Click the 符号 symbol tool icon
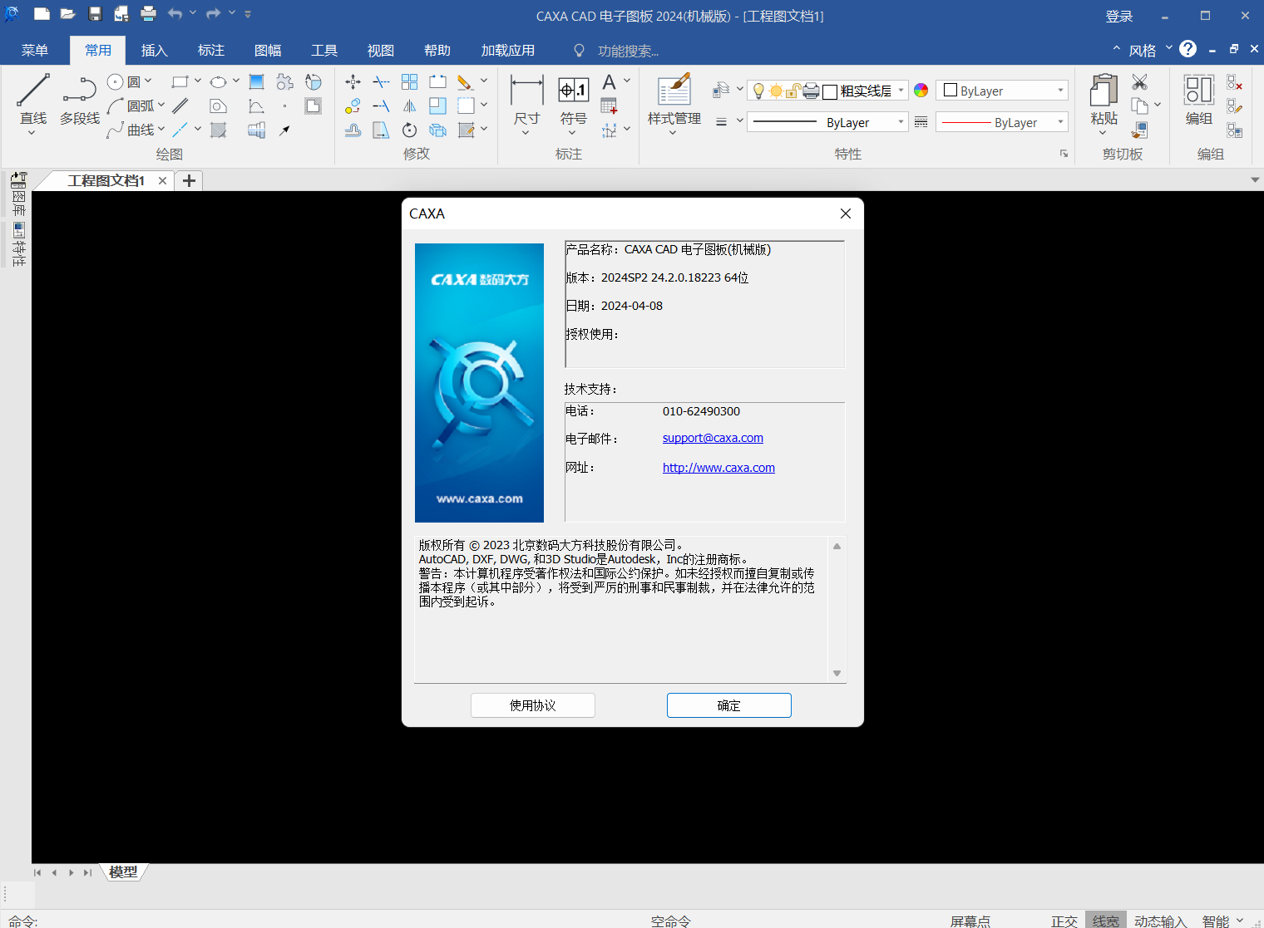The image size is (1264, 928). point(573,91)
